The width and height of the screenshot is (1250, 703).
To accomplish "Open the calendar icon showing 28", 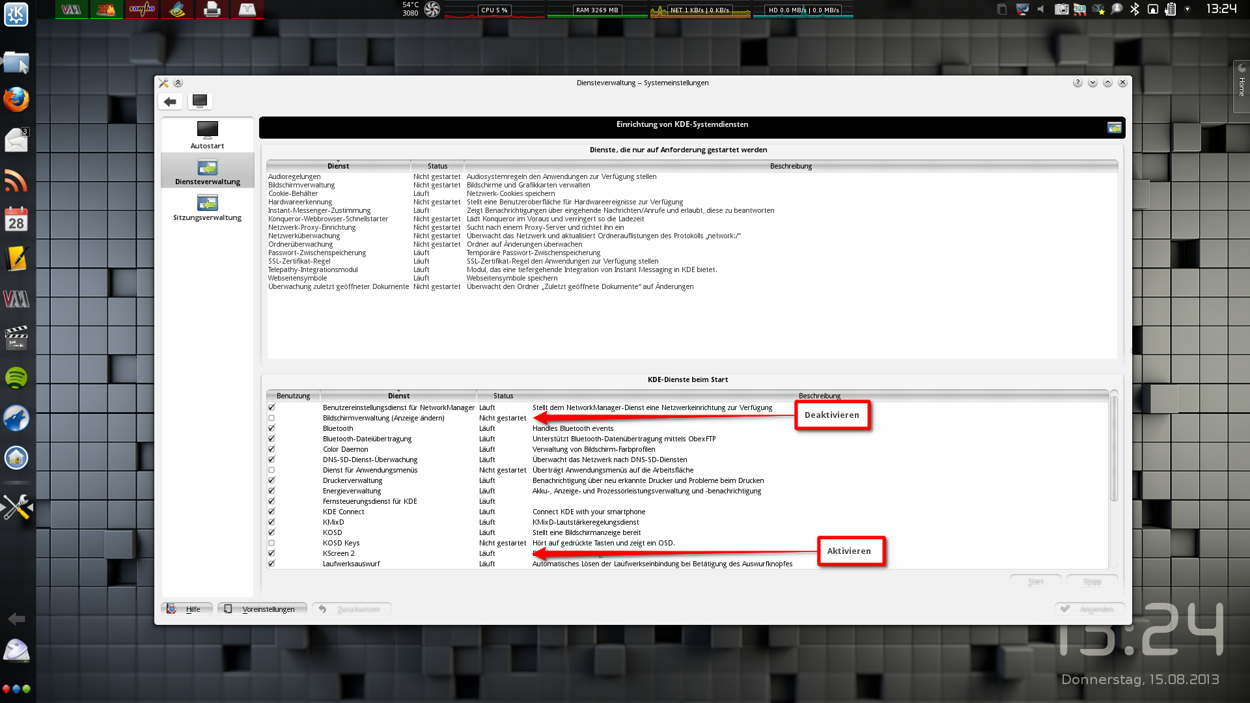I will [16, 220].
